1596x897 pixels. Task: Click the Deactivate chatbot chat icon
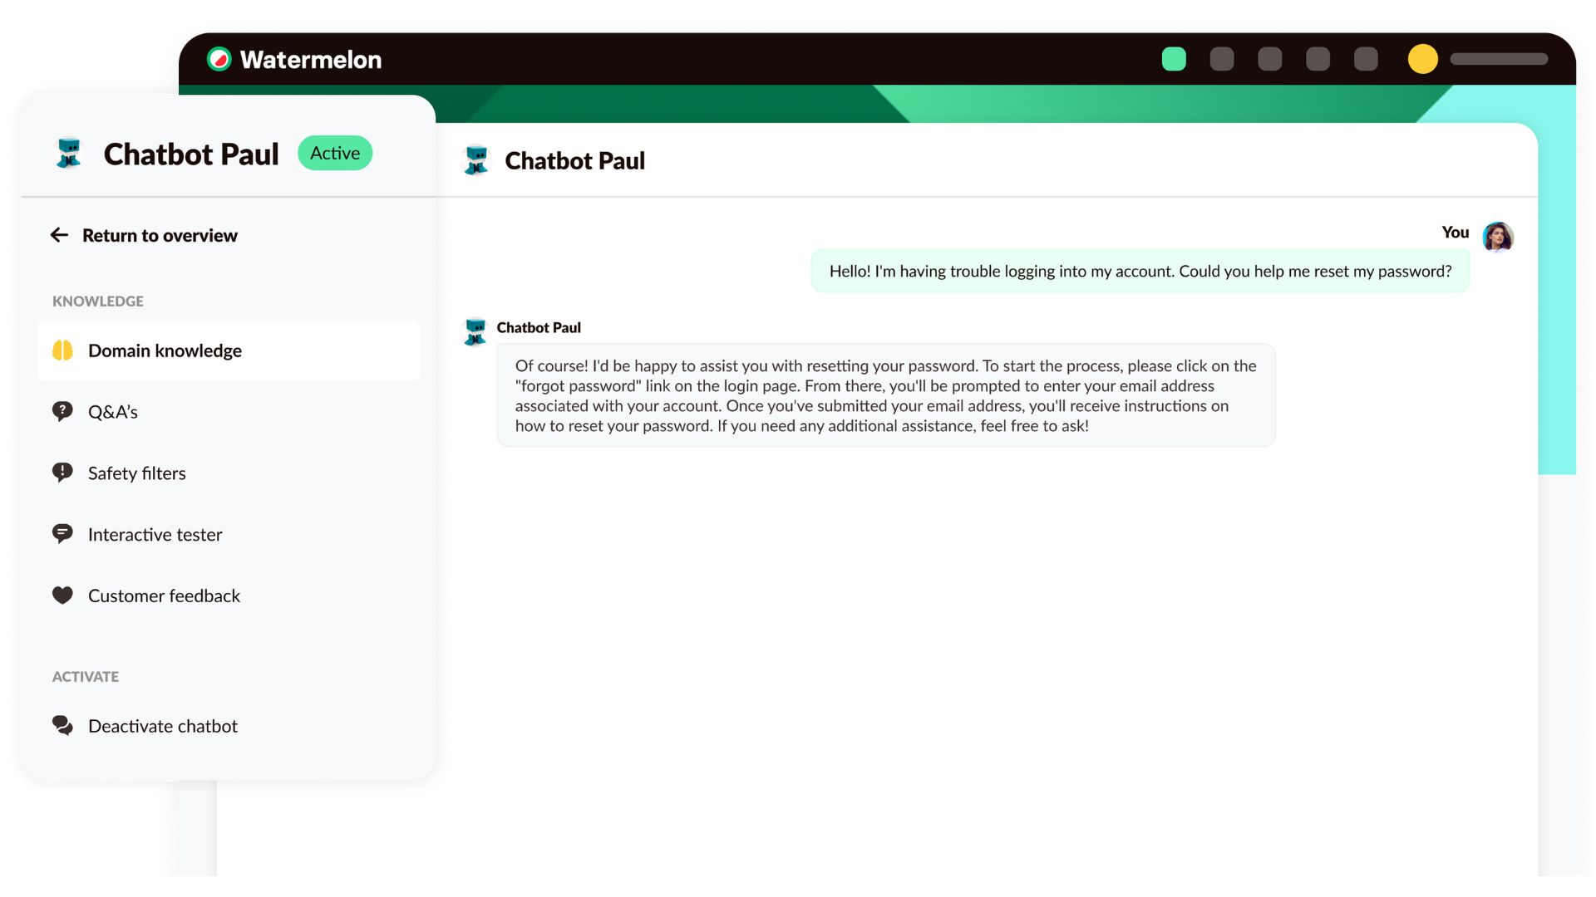pyautogui.click(x=62, y=725)
